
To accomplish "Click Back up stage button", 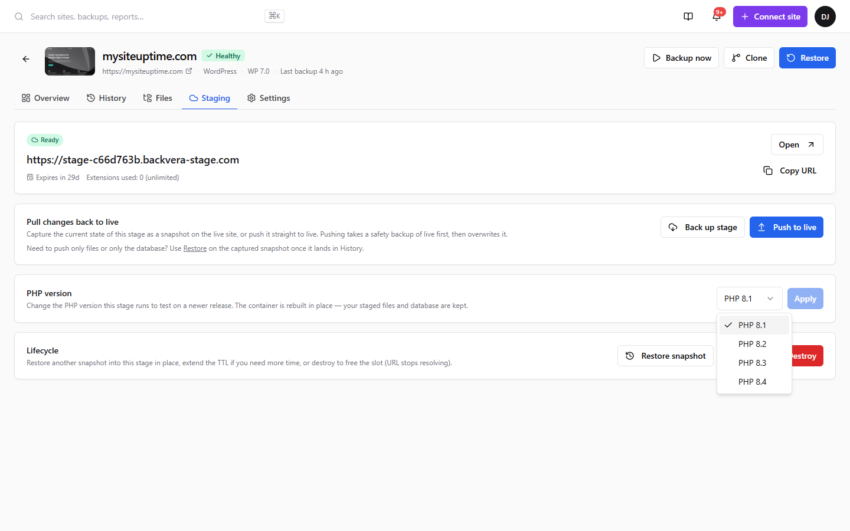I will (x=702, y=227).
